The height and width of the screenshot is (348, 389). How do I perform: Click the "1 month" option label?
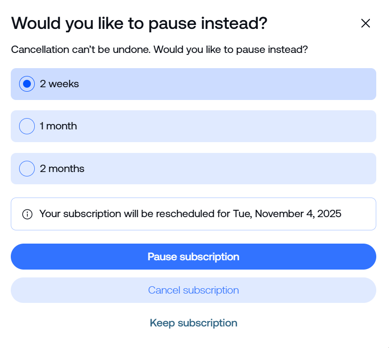click(58, 126)
